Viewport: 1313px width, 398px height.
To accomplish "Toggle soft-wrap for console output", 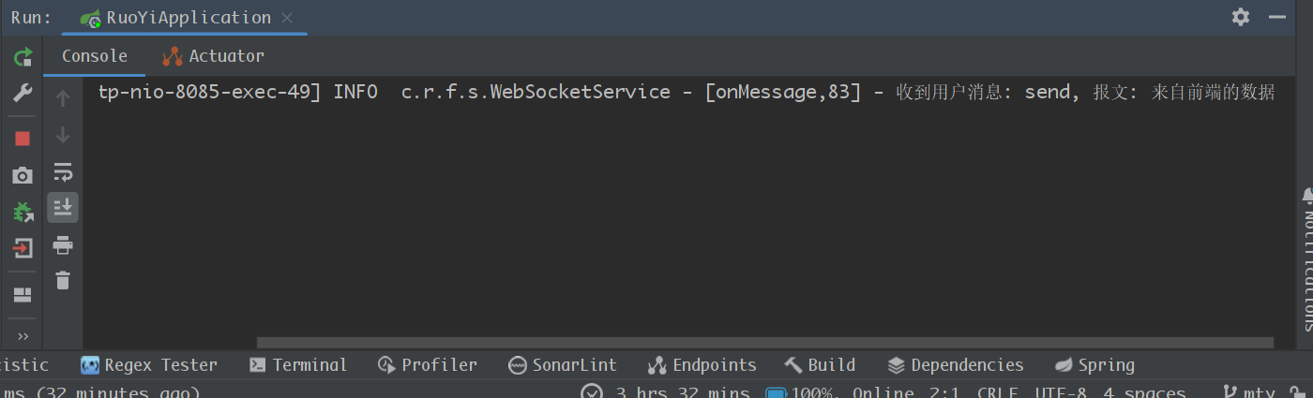I will [x=63, y=172].
